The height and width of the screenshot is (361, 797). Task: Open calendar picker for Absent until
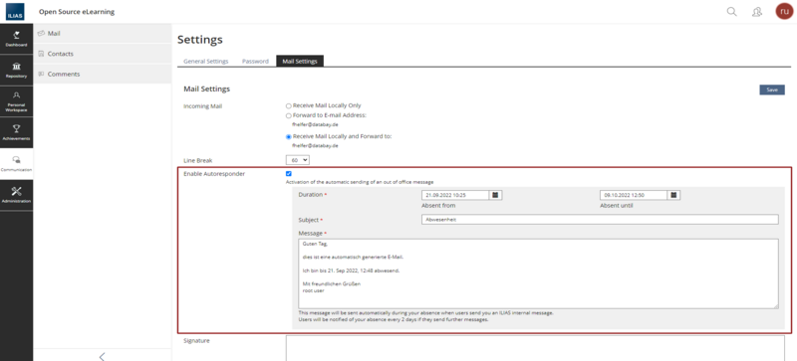673,195
